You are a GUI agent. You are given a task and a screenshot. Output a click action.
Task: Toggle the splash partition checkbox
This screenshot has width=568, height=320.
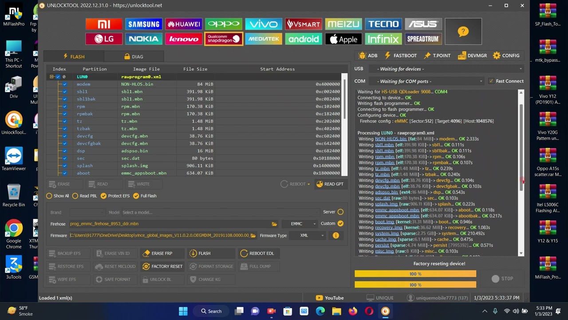coord(65,166)
